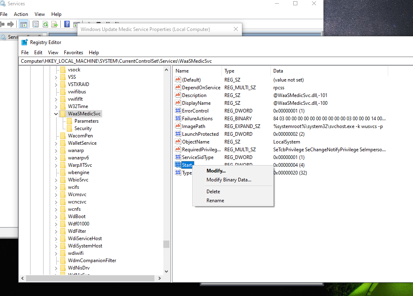Click the vsock folder icon

[63, 70]
